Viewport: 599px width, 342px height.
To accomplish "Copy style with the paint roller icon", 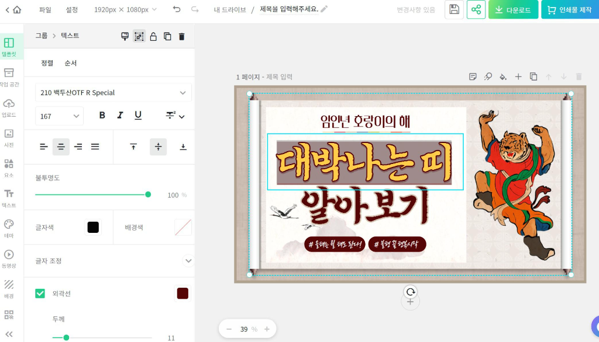I will pos(125,36).
